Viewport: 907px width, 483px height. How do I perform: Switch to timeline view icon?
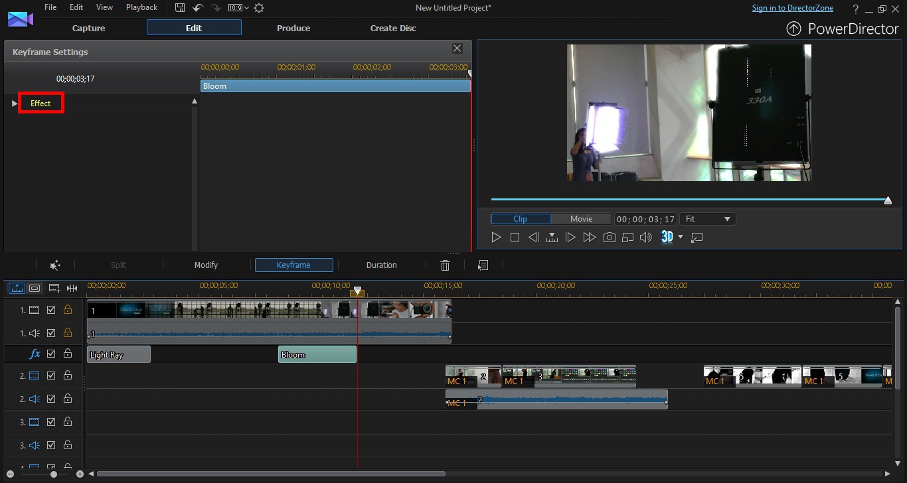[x=17, y=288]
